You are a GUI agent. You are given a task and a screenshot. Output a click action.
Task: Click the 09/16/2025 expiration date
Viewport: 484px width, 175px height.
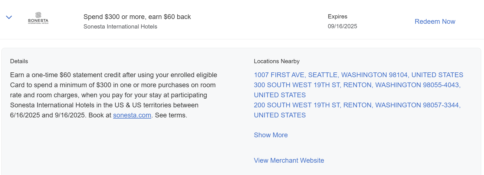point(342,26)
